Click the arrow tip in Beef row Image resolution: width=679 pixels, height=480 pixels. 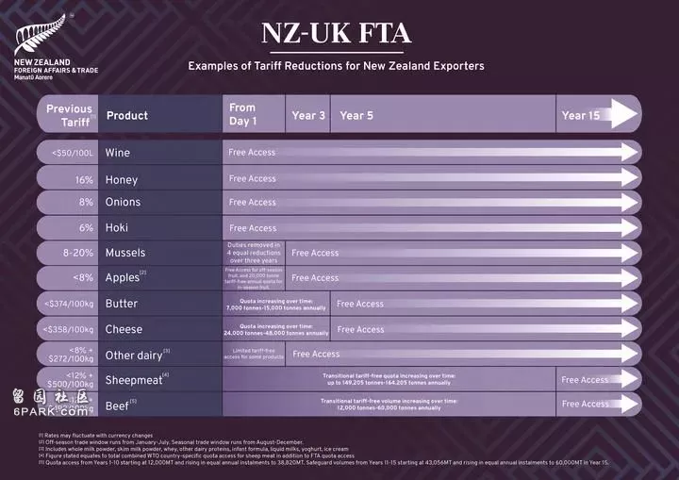[x=630, y=405]
